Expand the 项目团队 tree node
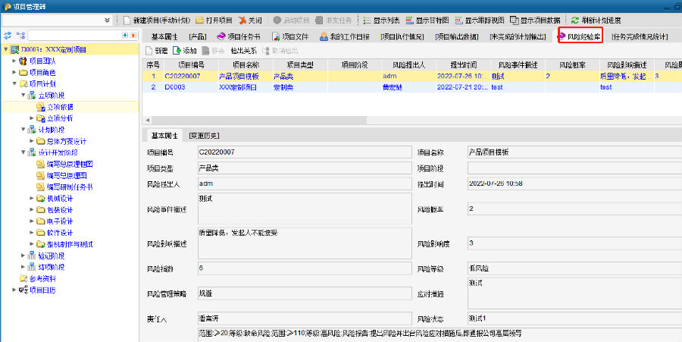 click(x=14, y=61)
